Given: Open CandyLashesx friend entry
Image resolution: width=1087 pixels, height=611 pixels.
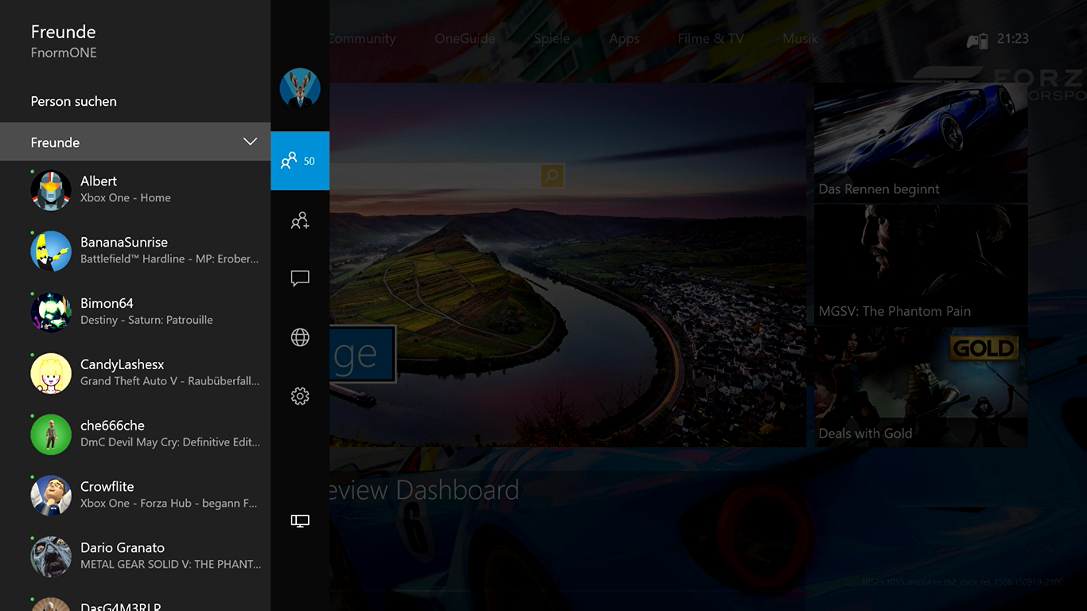Looking at the screenshot, I should 135,373.
